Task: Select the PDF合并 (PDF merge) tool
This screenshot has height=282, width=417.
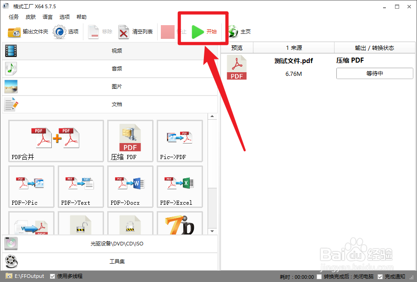Action: tap(55, 141)
